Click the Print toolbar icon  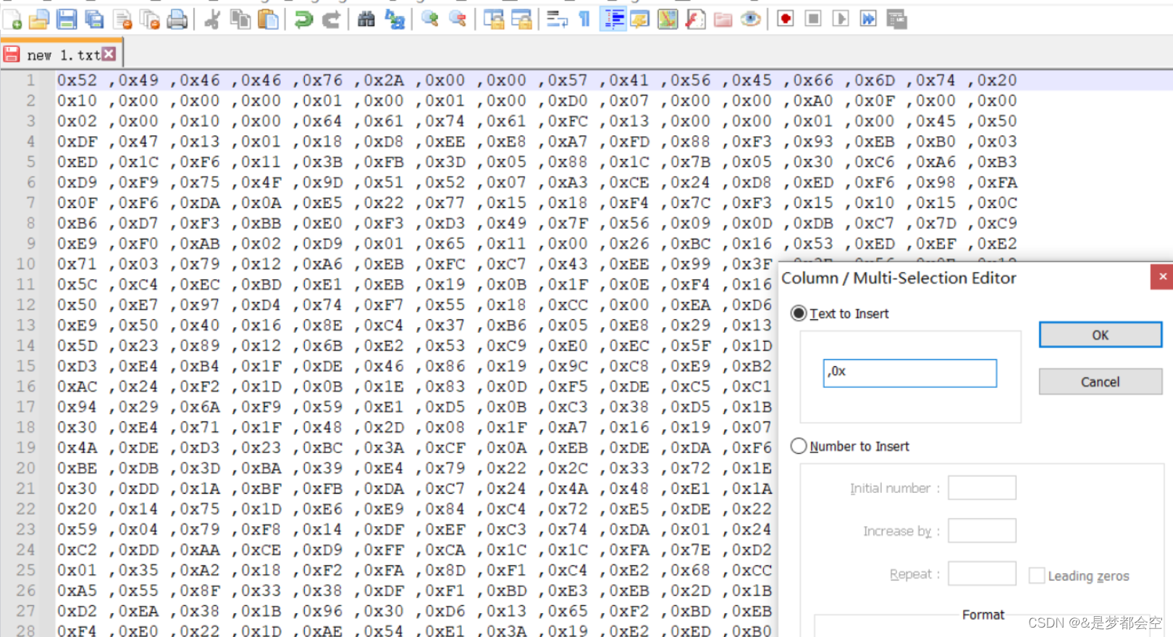click(x=177, y=20)
